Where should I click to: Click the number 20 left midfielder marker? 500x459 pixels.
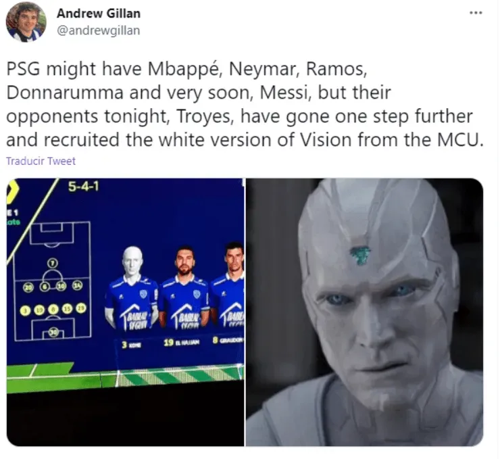(x=29, y=287)
